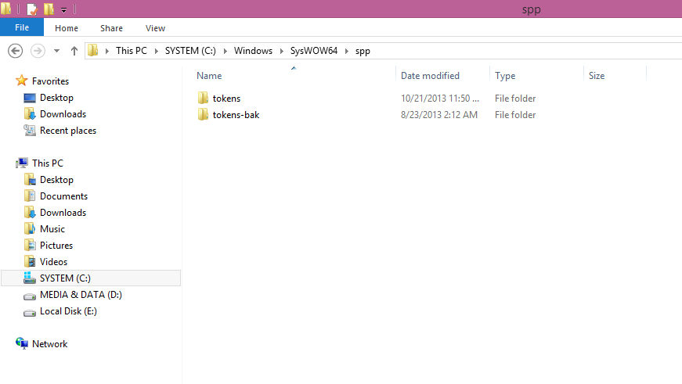Image resolution: width=682 pixels, height=384 pixels.
Task: Click the Pictures folder icon
Action: [30, 245]
